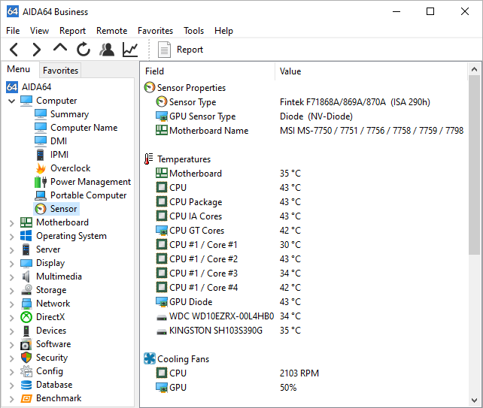The height and width of the screenshot is (408, 483).
Task: Open the Portable Computer laptop icon
Action: 41,195
